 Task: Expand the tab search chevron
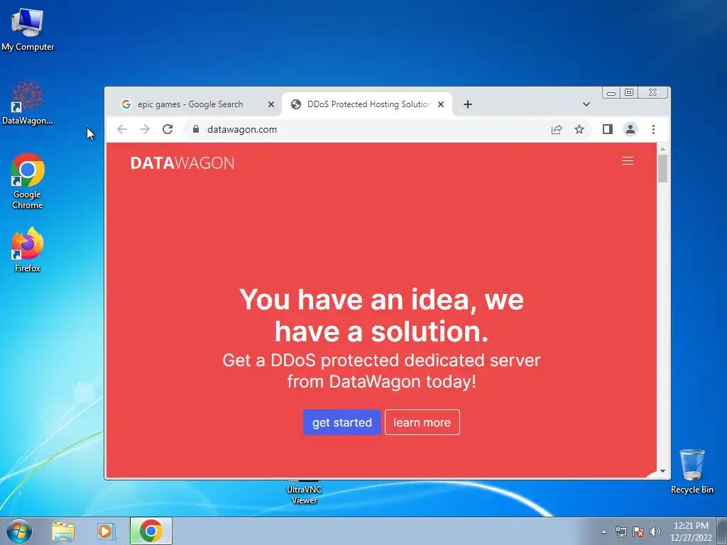coord(586,104)
